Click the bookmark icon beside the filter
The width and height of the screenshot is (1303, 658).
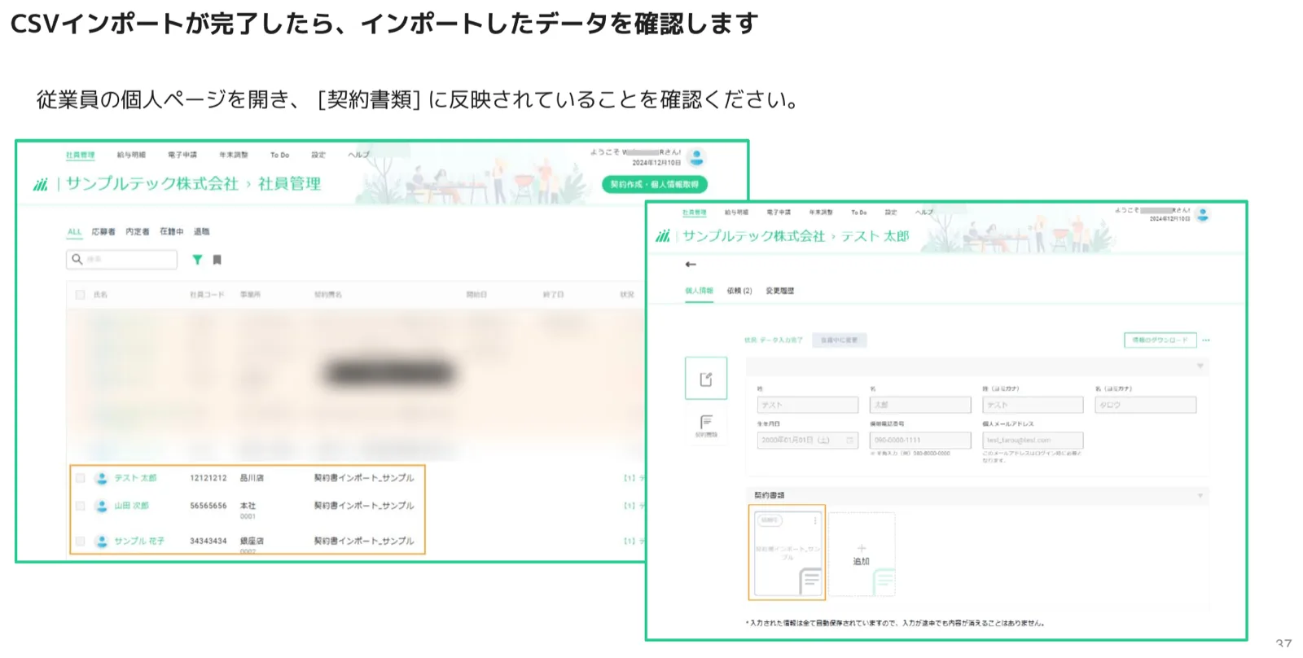point(217,260)
